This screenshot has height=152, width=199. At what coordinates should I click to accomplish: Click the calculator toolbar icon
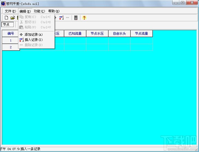point(76,18)
